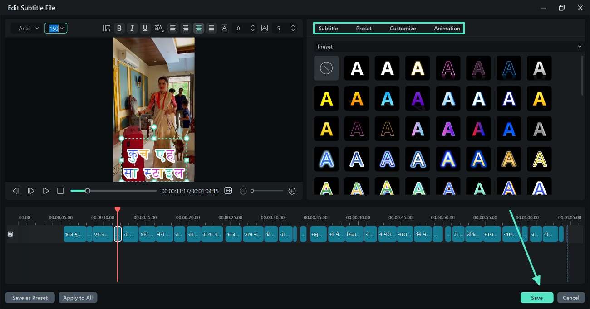Viewport: 590px width, 309px height.
Task: Open the text spacing options icon
Action: 107,28
